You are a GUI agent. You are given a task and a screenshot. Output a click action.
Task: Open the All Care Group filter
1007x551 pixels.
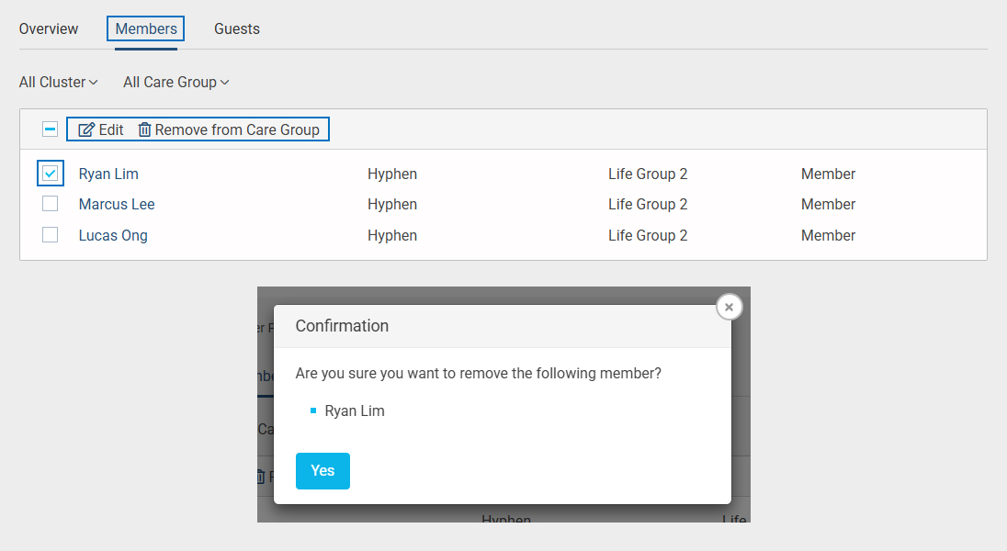pos(175,82)
